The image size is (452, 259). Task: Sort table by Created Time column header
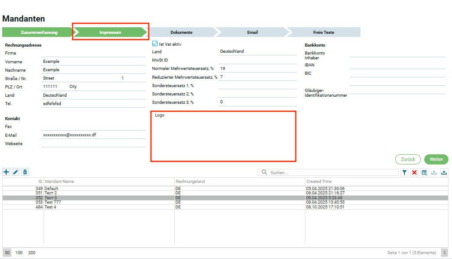(319, 181)
